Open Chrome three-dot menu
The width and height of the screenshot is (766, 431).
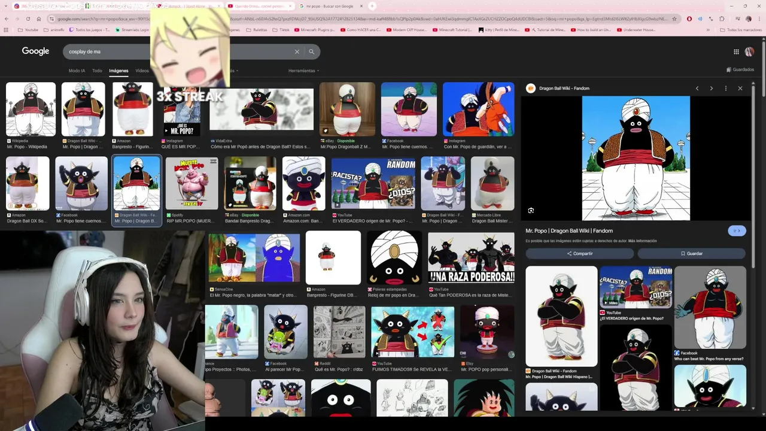(759, 19)
